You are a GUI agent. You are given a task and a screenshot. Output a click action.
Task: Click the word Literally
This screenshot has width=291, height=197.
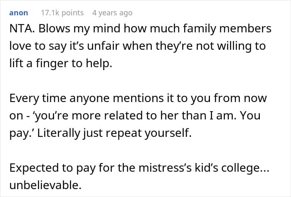(59, 133)
